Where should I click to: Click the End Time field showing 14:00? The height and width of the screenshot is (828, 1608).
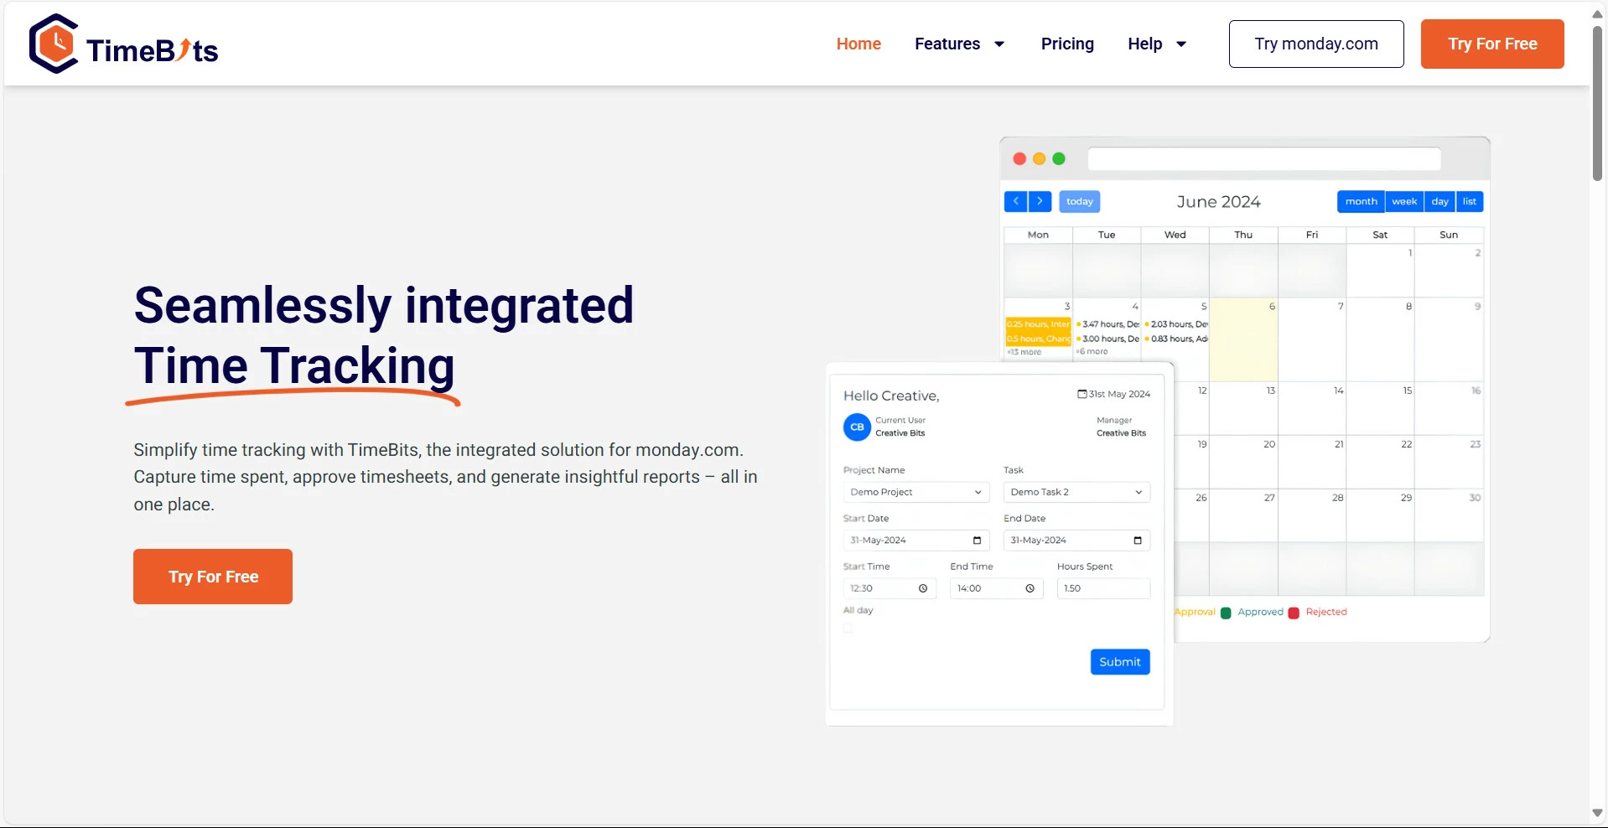coord(997,588)
